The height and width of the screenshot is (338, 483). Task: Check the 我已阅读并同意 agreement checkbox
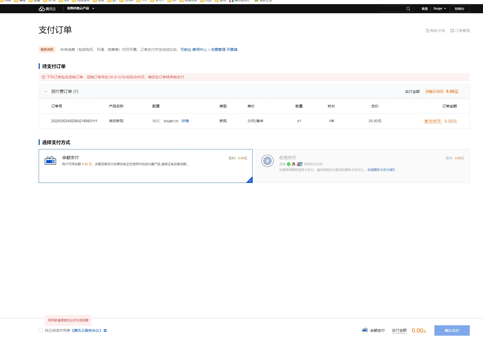(41, 330)
